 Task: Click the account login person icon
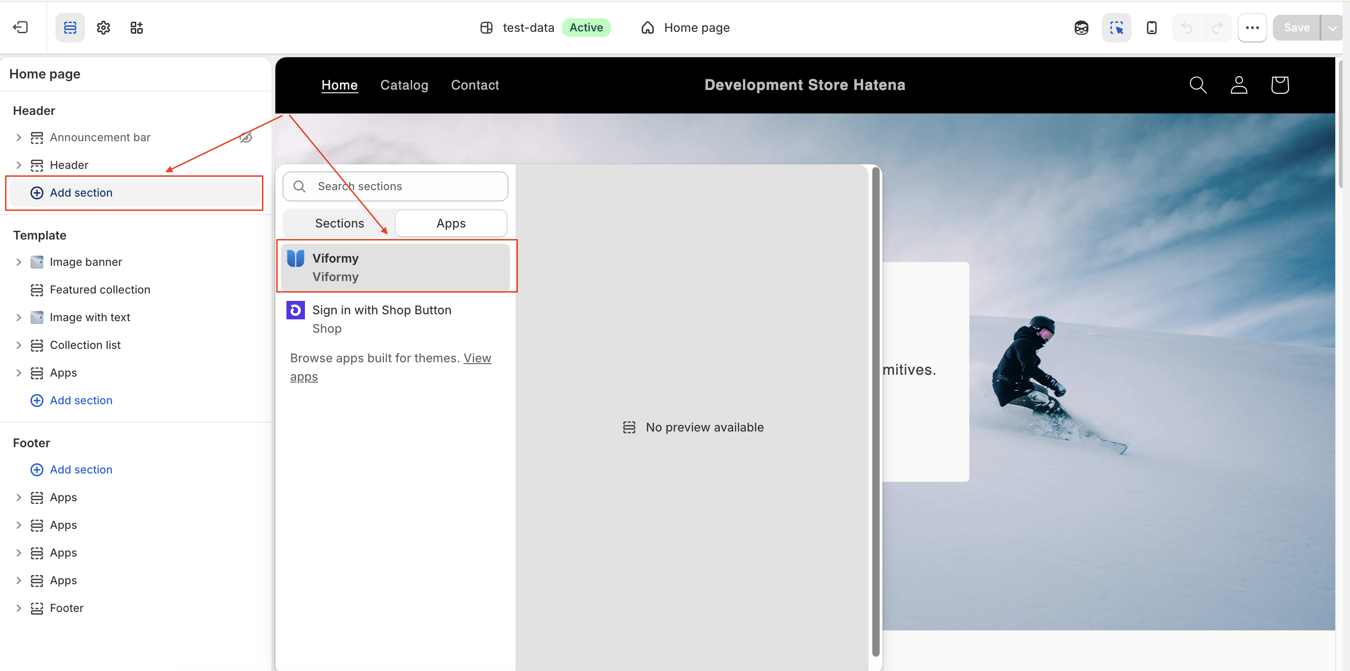1238,84
